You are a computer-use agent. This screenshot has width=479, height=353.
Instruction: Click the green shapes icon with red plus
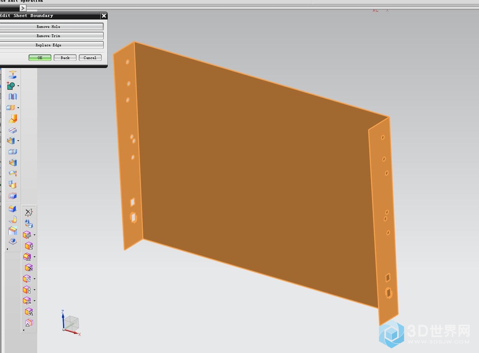tap(11, 86)
